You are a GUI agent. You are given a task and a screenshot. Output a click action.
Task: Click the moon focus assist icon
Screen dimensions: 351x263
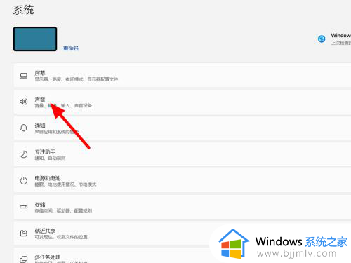tap(24, 154)
